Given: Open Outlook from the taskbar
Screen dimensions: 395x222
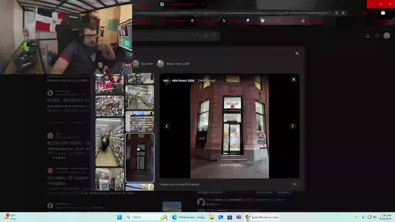Looking at the screenshot, I should point(221,217).
